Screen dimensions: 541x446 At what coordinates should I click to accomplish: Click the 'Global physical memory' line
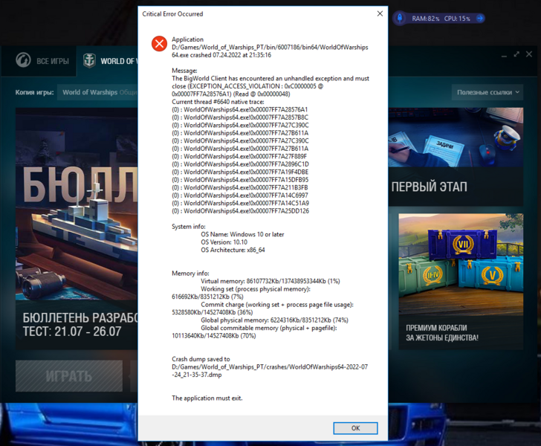(x=275, y=320)
